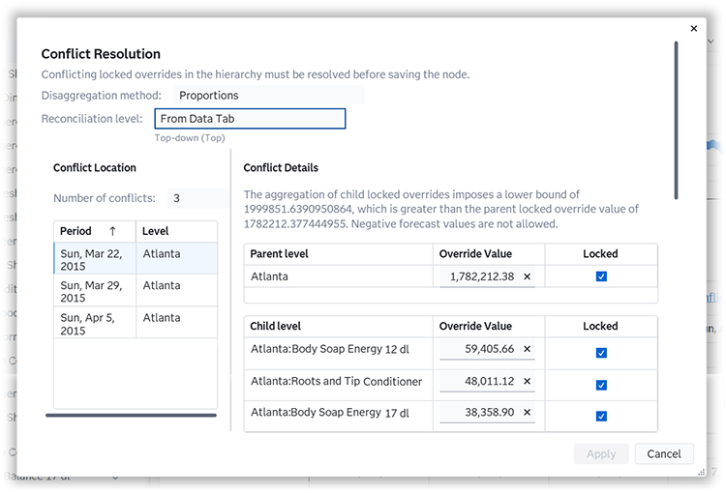Toggle Locked for Body Soap Energy 17 dl
The image size is (726, 493).
click(601, 417)
